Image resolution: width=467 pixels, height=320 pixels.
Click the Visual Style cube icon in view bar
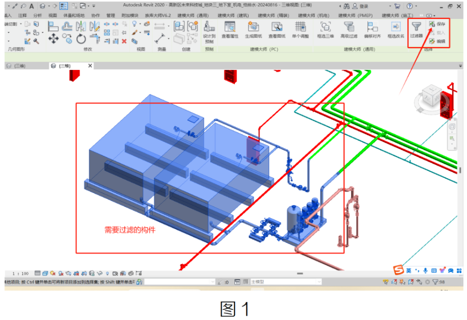click(x=45, y=273)
